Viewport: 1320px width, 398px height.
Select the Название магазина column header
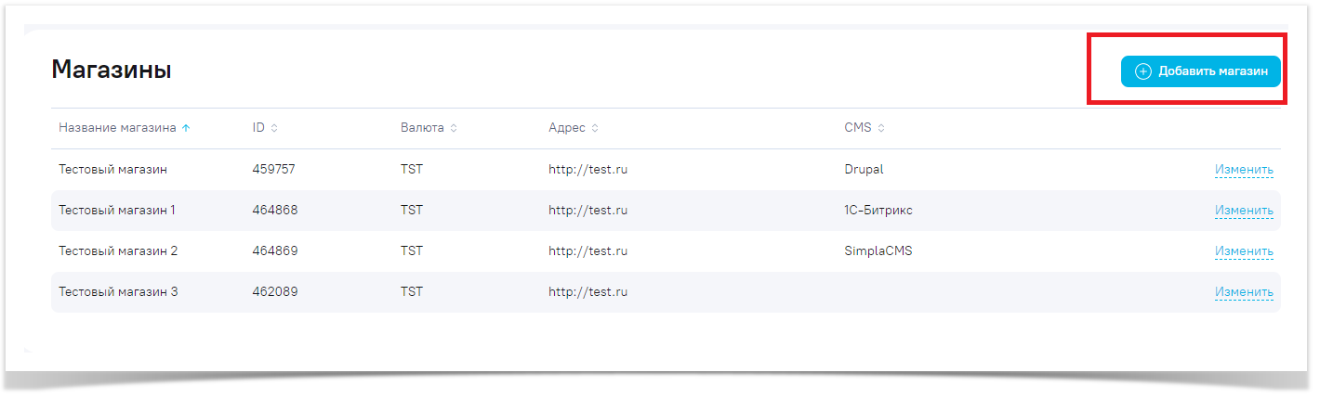[117, 128]
